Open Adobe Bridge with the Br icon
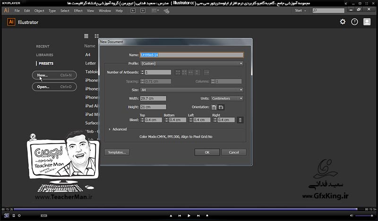This screenshot has height=221, width=378. (133, 10)
